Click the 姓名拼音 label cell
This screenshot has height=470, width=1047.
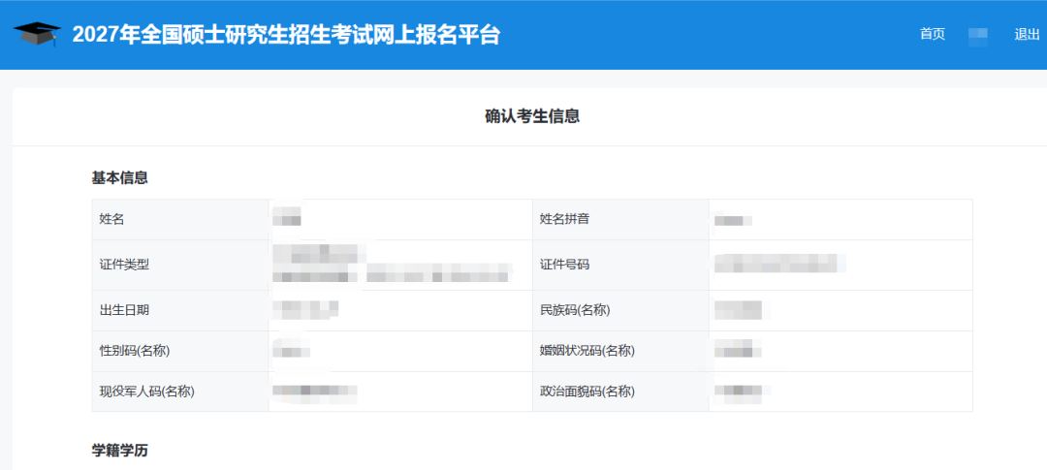(x=621, y=219)
